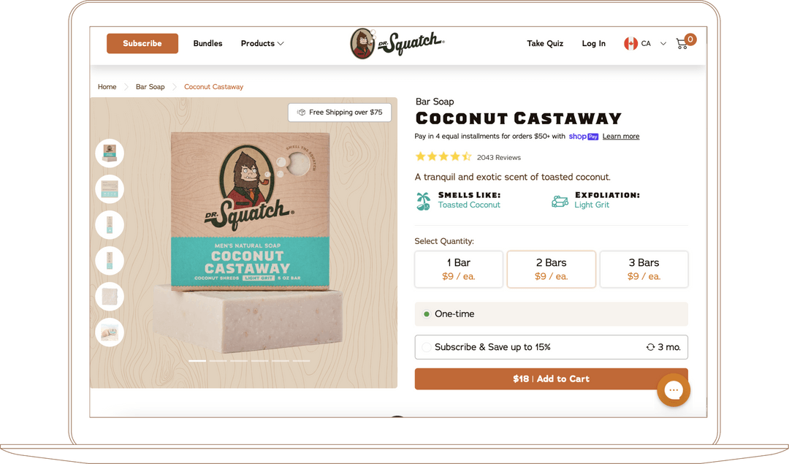Image resolution: width=789 pixels, height=464 pixels.
Task: Click the Dr. Squatch logo
Action: point(397,44)
